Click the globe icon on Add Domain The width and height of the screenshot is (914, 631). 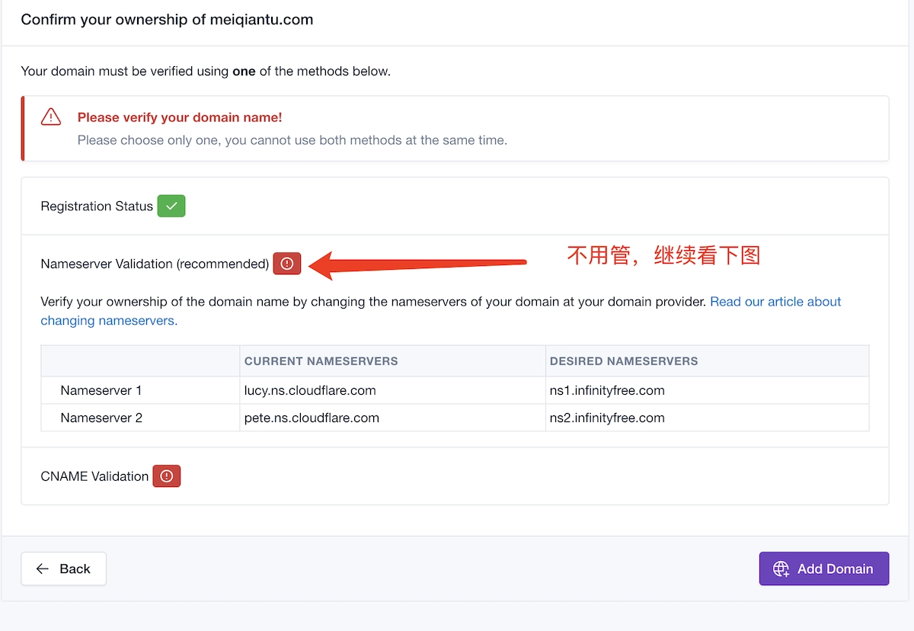[x=781, y=569]
